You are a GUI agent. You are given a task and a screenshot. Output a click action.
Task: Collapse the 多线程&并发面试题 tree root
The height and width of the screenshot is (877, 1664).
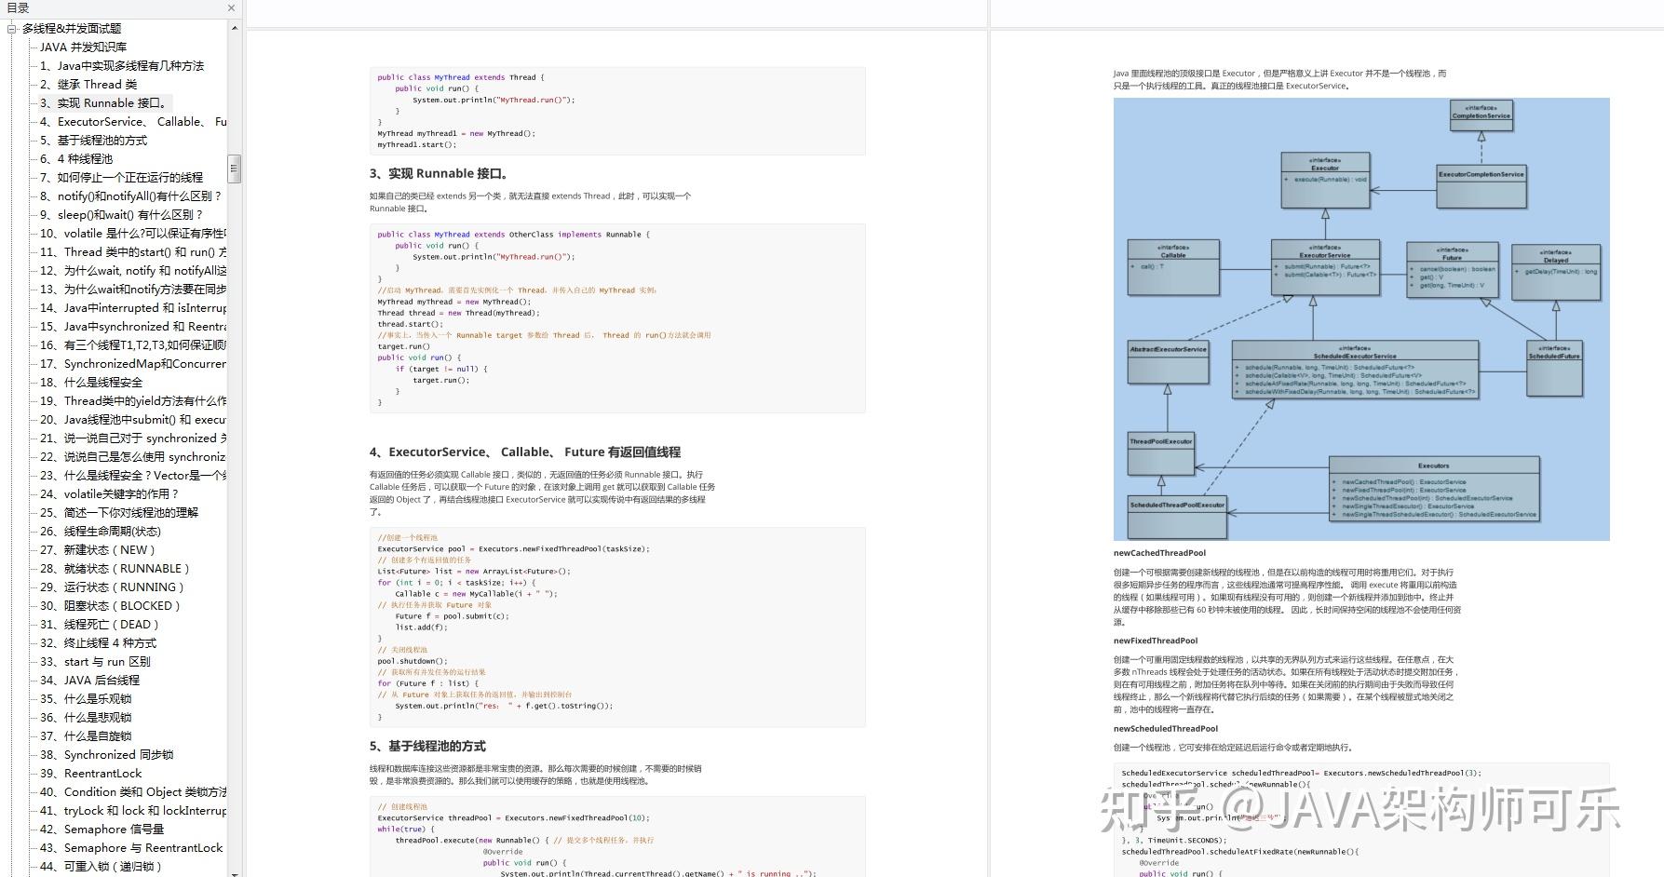tap(12, 29)
